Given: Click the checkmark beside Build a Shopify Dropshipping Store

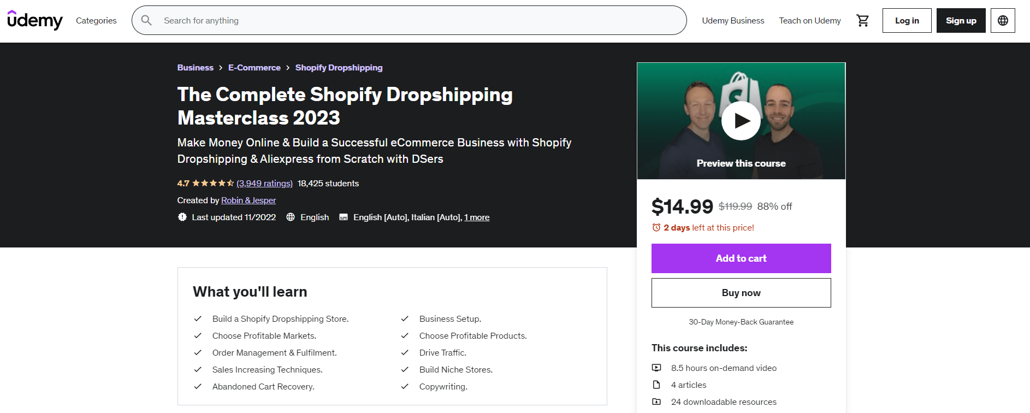Looking at the screenshot, I should (x=198, y=318).
